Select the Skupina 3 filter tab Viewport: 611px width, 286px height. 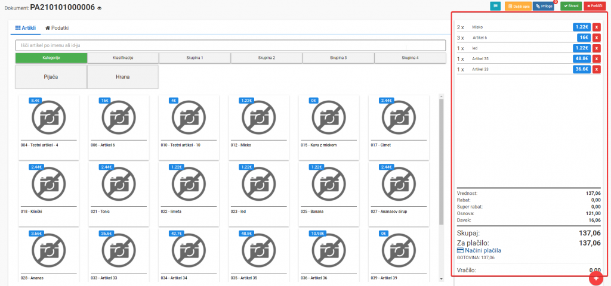(338, 58)
